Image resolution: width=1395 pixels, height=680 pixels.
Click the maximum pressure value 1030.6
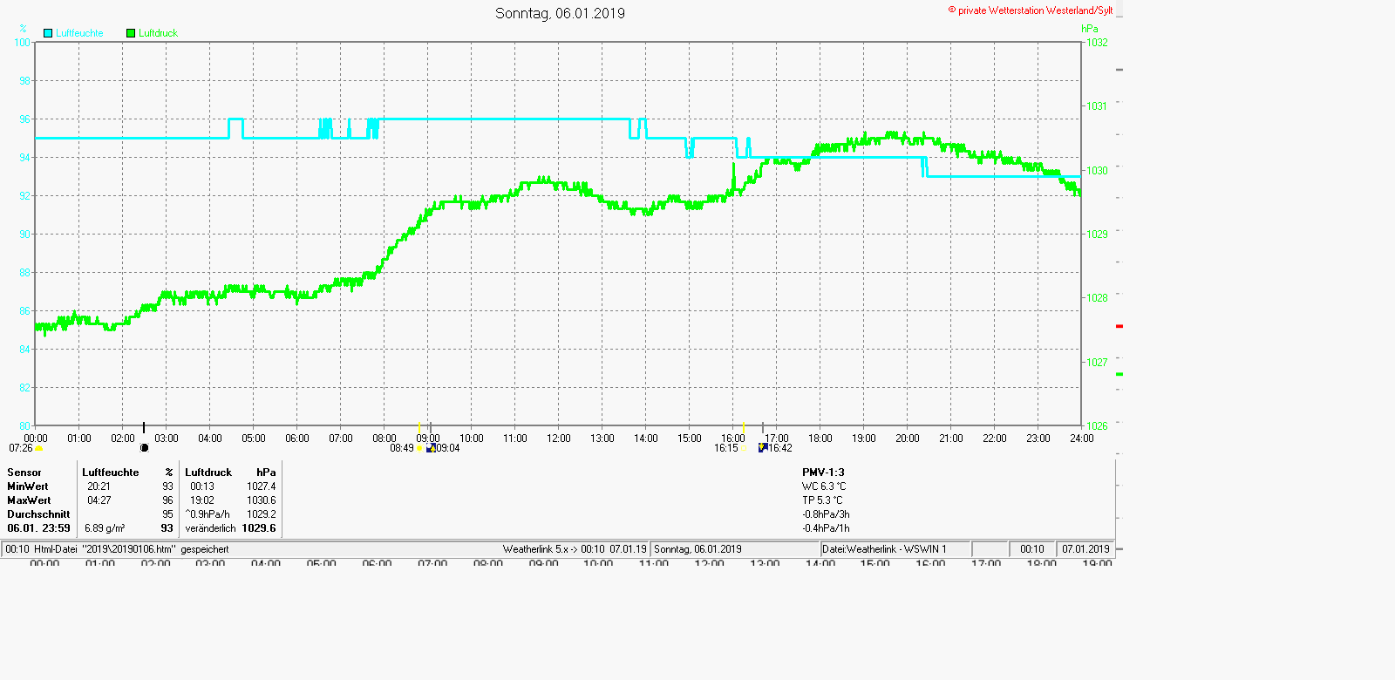tap(261, 500)
